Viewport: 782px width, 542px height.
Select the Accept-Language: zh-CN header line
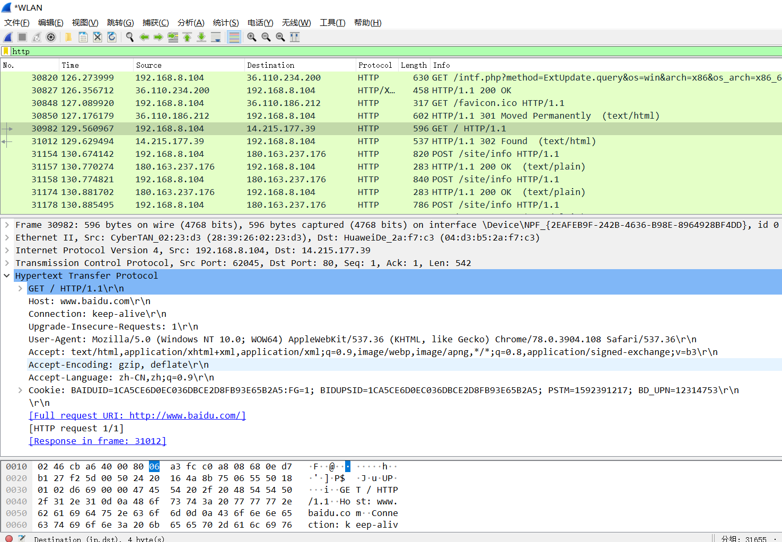point(121,377)
